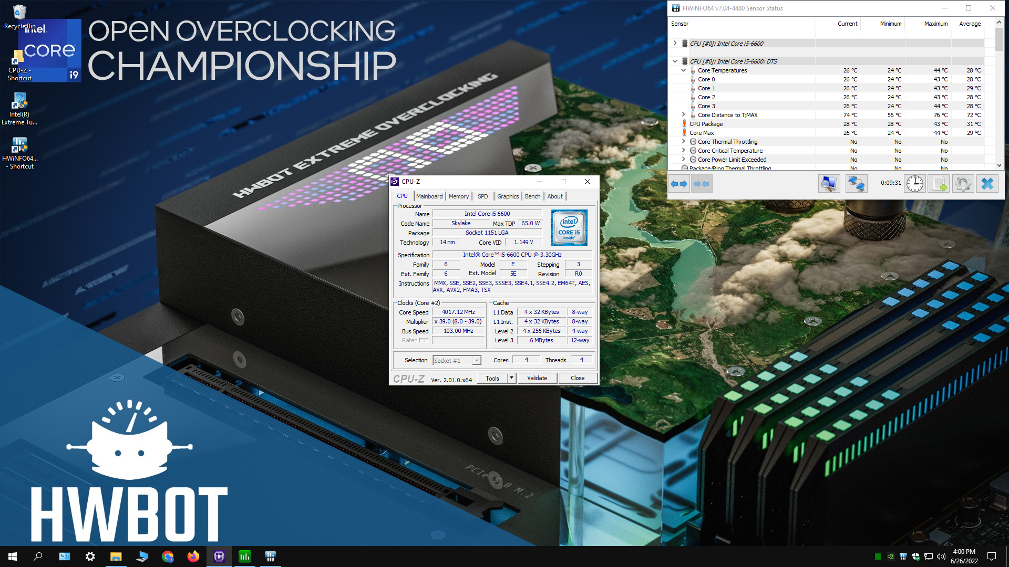Viewport: 1009px width, 567px height.
Task: Open the About tab in CPU-Z
Action: (555, 196)
